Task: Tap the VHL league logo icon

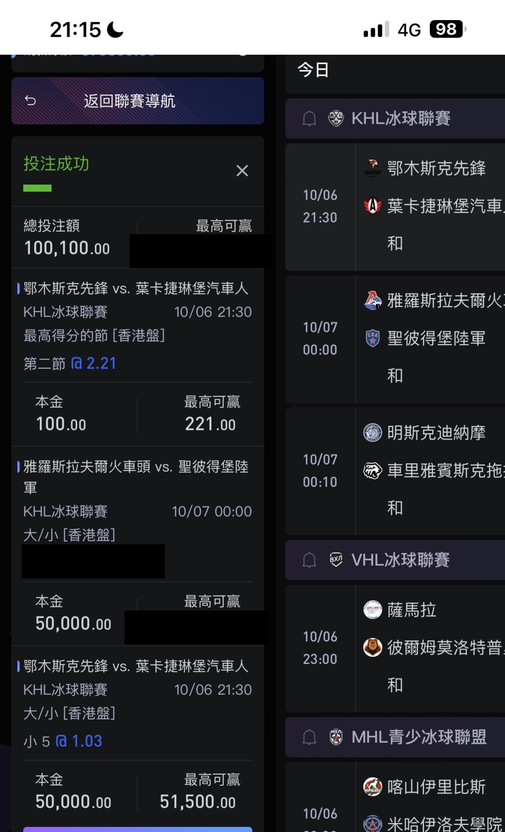Action: click(336, 560)
